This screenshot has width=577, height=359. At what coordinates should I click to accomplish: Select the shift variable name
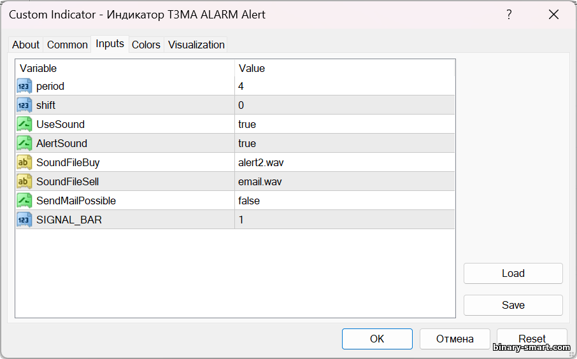tap(46, 105)
